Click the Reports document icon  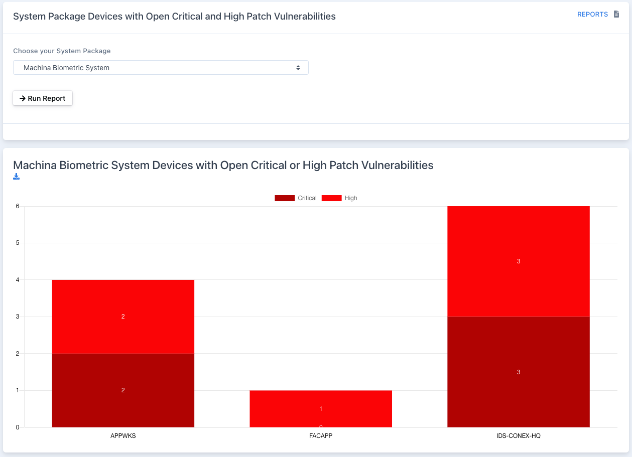pyautogui.click(x=616, y=15)
